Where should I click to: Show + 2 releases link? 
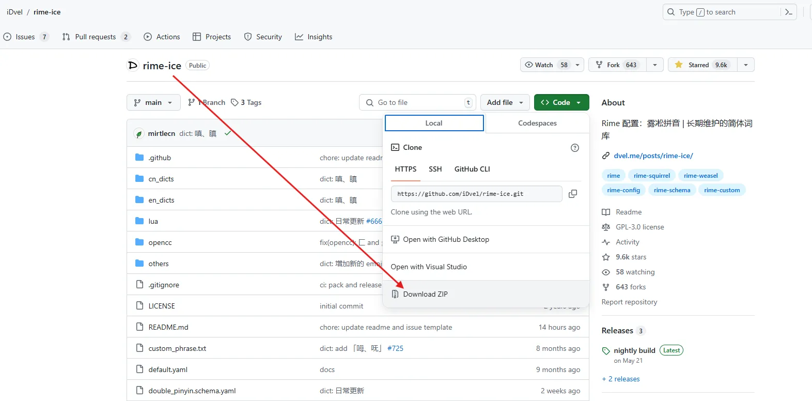click(x=620, y=379)
